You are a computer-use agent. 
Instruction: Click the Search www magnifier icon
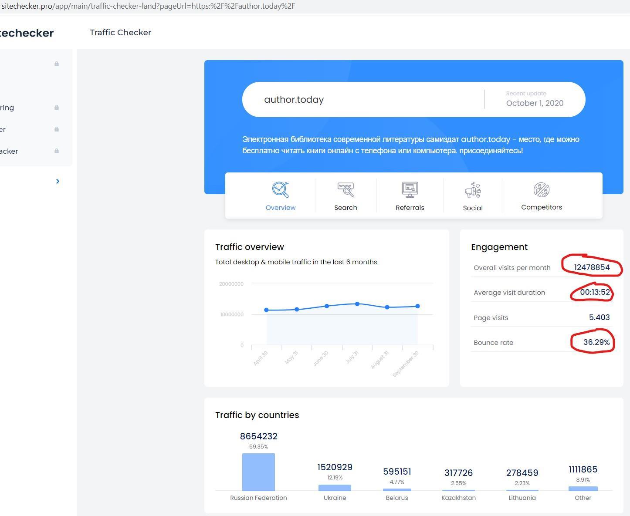(345, 190)
